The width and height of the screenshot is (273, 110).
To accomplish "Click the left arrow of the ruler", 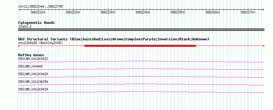I will point(19,9).
